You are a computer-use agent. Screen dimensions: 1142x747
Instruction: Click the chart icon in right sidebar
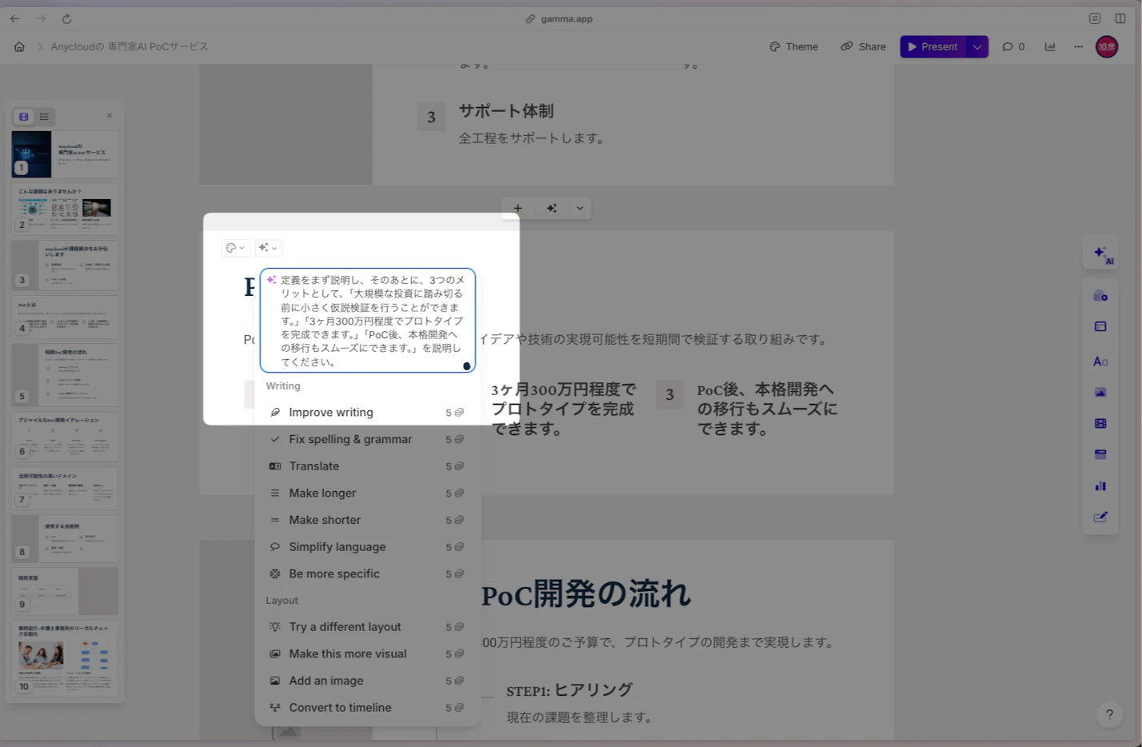[x=1100, y=485]
